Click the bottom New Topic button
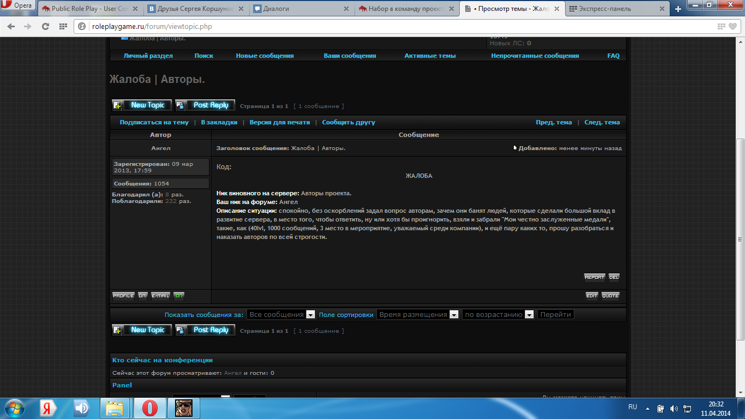Screen dimensions: 745x419 coord(142,330)
